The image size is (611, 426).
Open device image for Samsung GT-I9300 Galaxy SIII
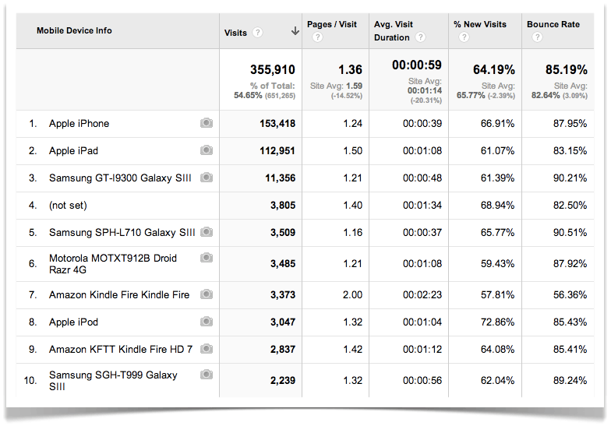pyautogui.click(x=206, y=178)
